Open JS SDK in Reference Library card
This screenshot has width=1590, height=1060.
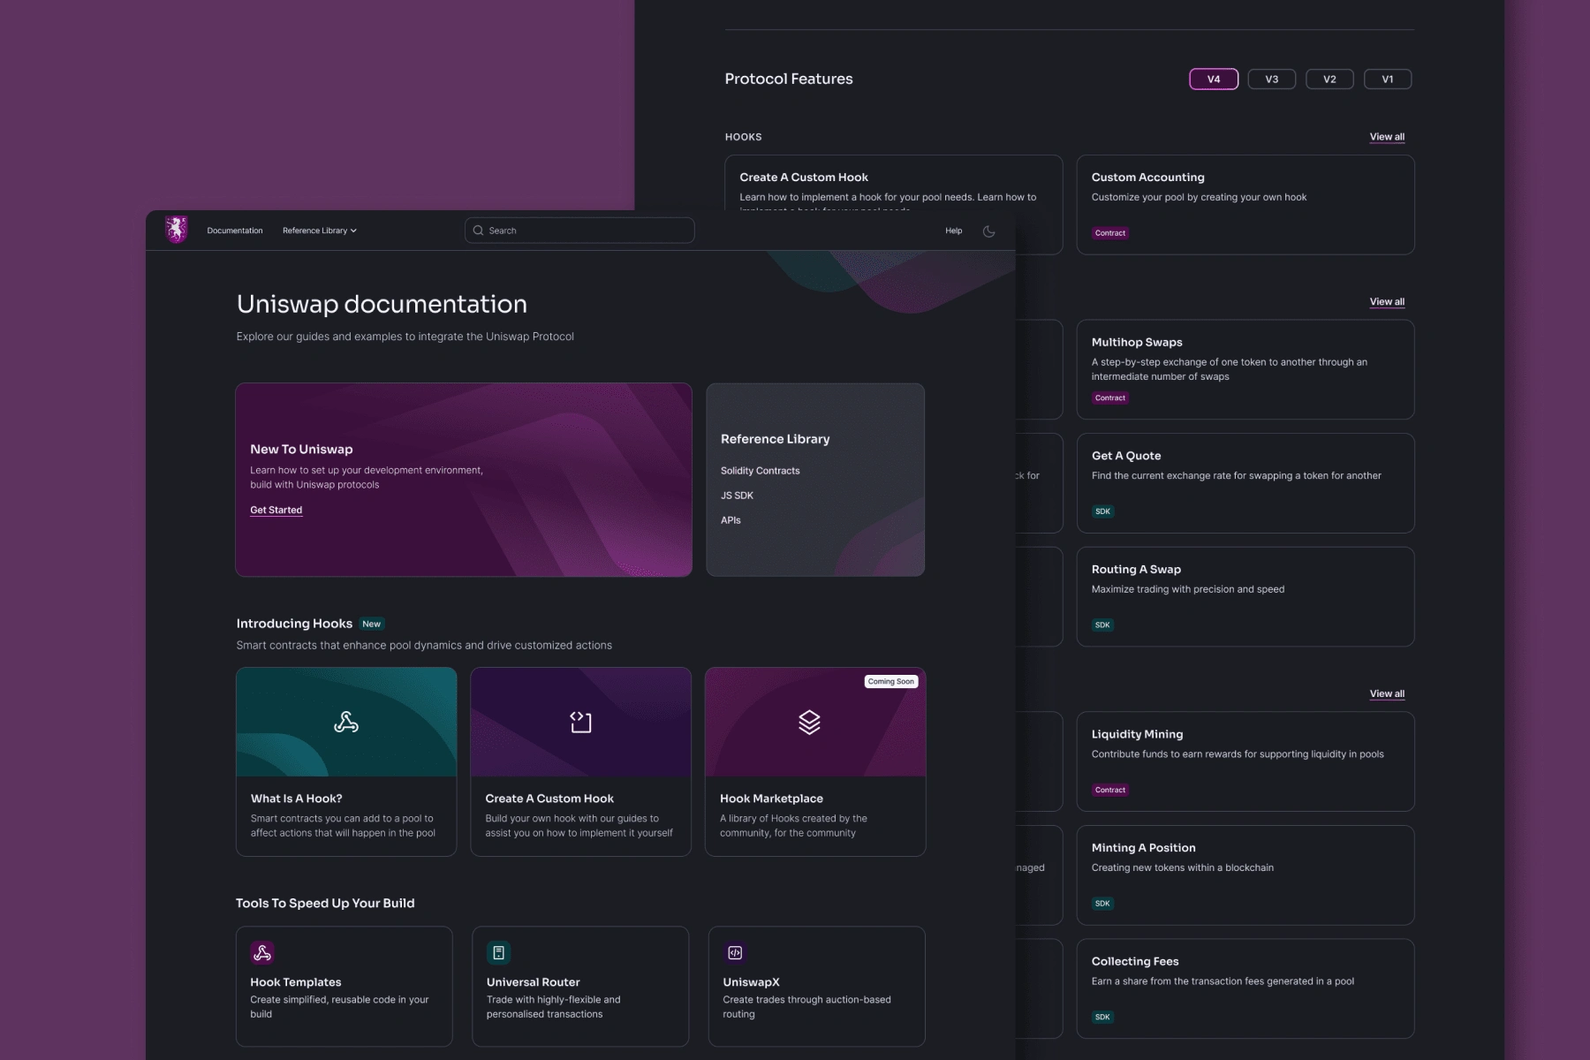pyautogui.click(x=737, y=496)
